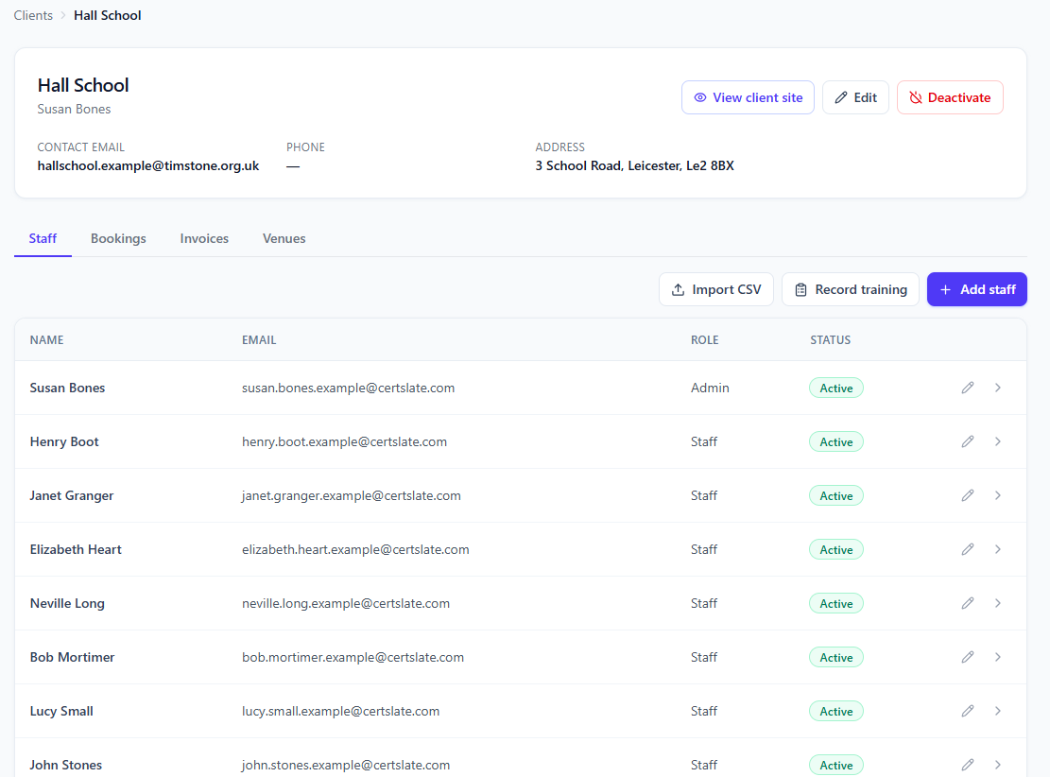Click the Hall School breadcrumb text
Screen dimensions: 1050x777
[107, 15]
